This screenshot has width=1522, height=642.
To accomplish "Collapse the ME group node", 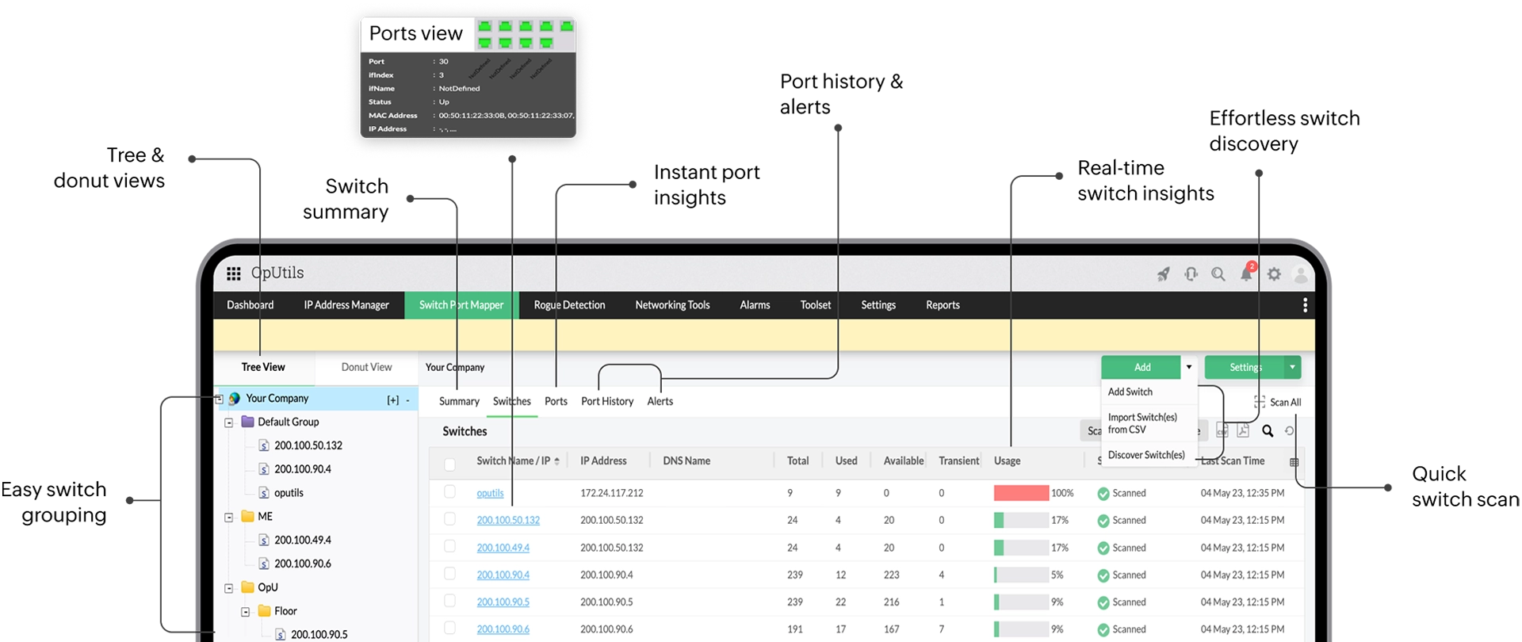I will pyautogui.click(x=229, y=517).
